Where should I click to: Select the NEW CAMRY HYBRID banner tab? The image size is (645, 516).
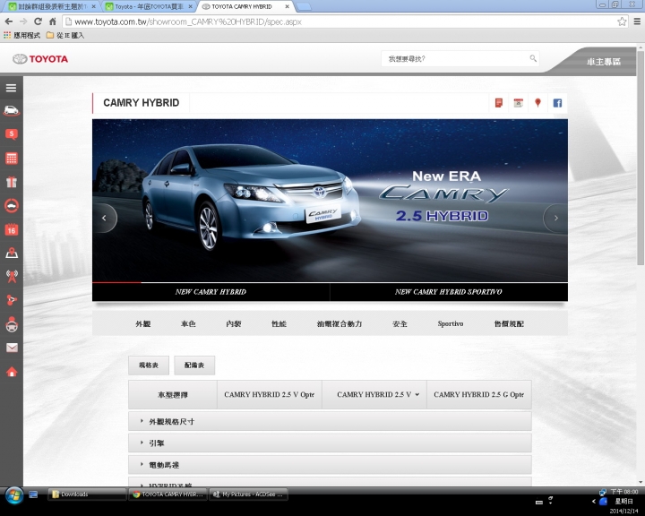coord(211,292)
